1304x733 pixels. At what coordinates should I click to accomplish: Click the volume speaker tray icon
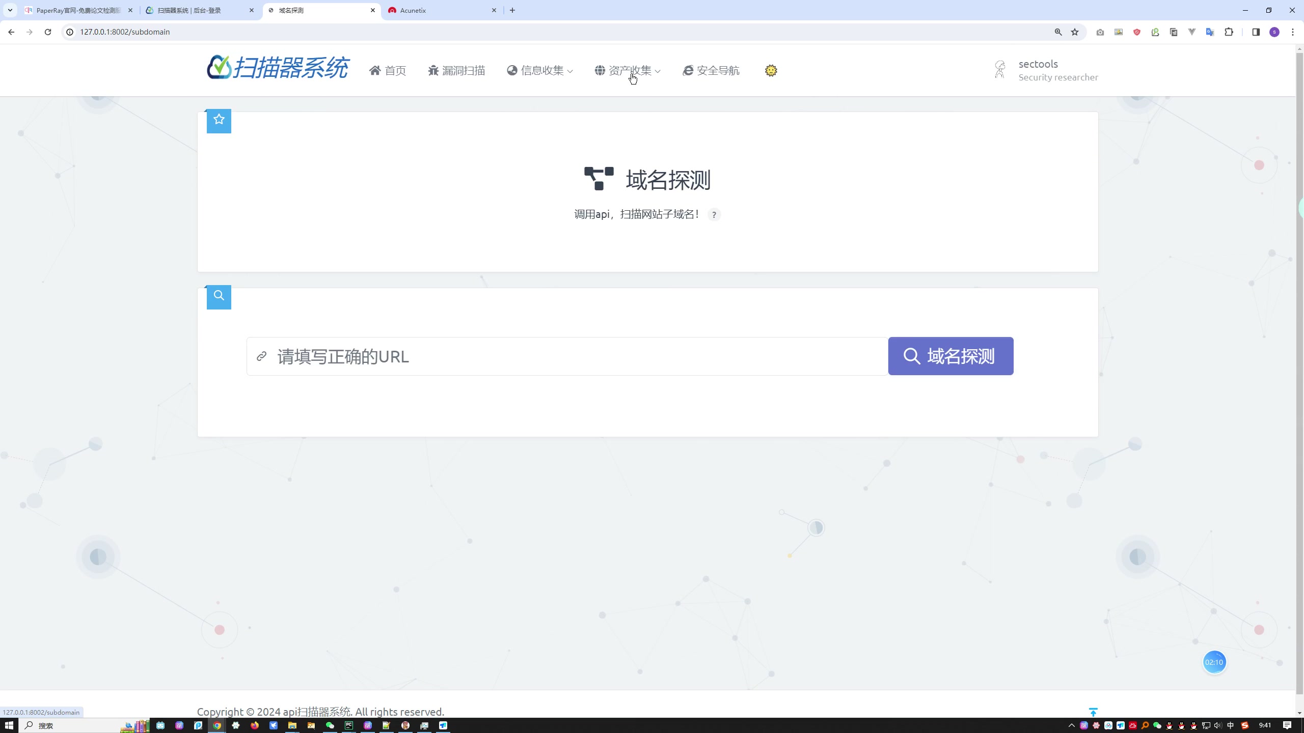1218,725
